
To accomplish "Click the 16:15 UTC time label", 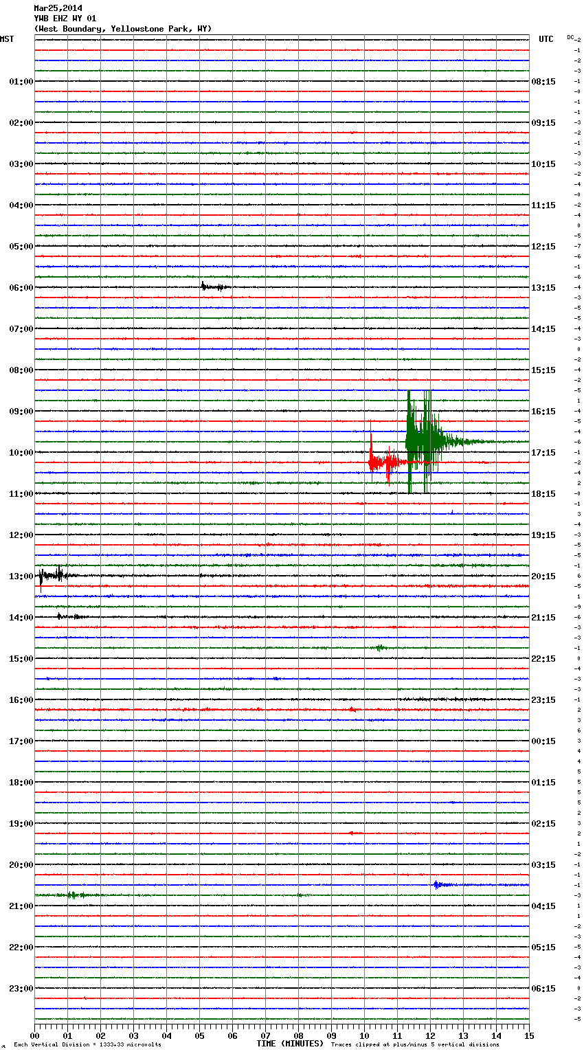I will tap(543, 412).
